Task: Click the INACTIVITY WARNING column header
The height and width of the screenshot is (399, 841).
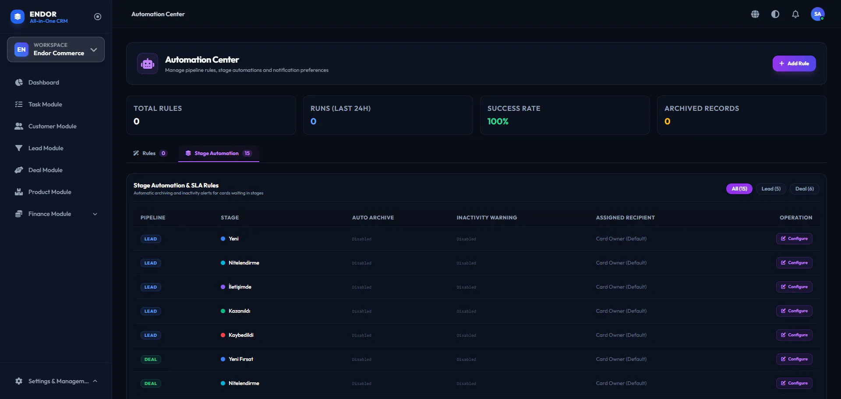Action: tap(487, 218)
